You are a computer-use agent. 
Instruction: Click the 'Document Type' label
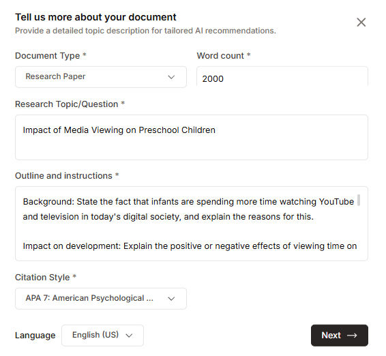point(48,56)
